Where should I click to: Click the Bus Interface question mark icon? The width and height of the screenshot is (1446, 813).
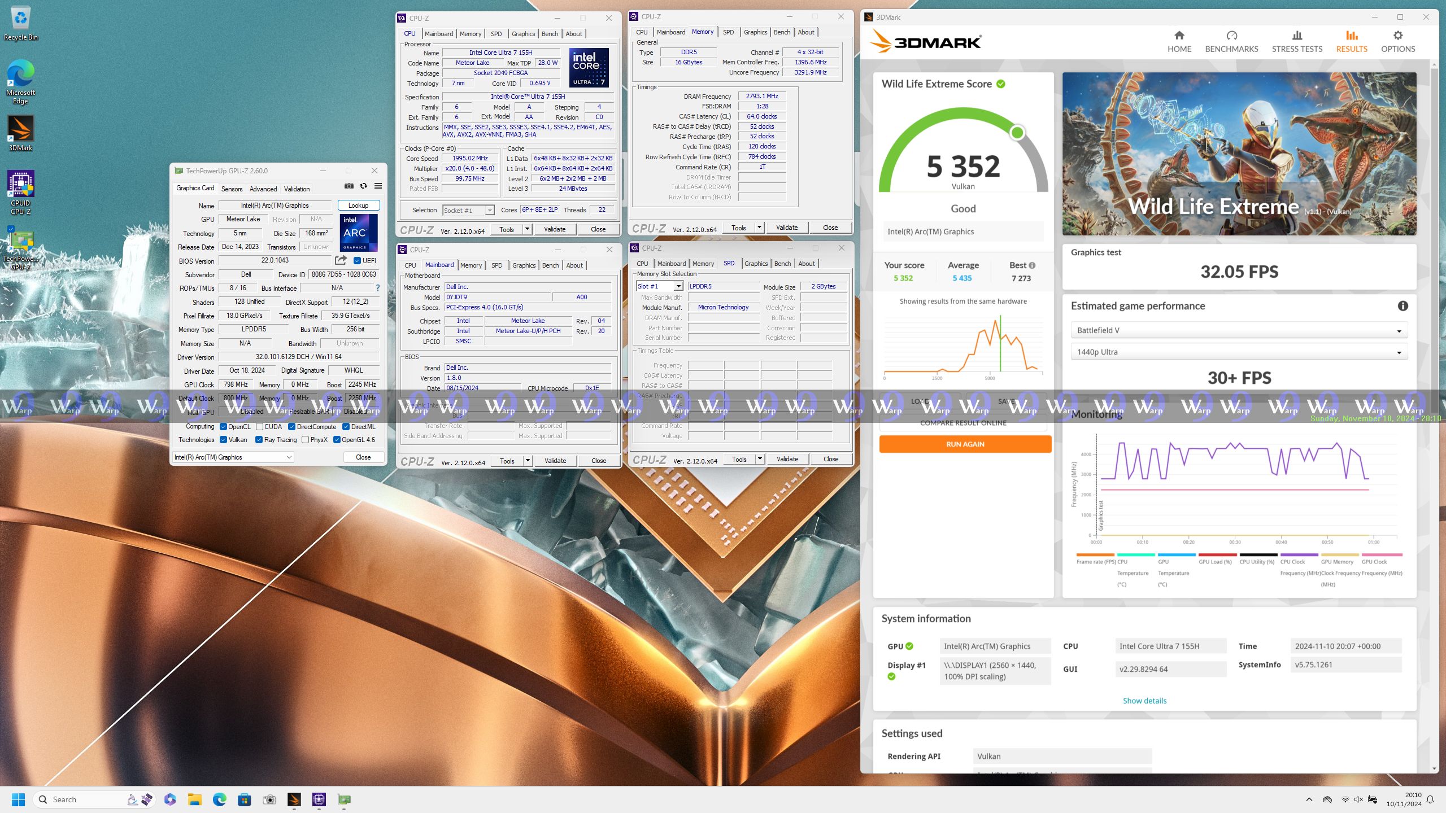378,288
